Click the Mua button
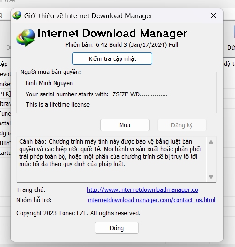The height and width of the screenshot is (247, 235). pyautogui.click(x=125, y=125)
